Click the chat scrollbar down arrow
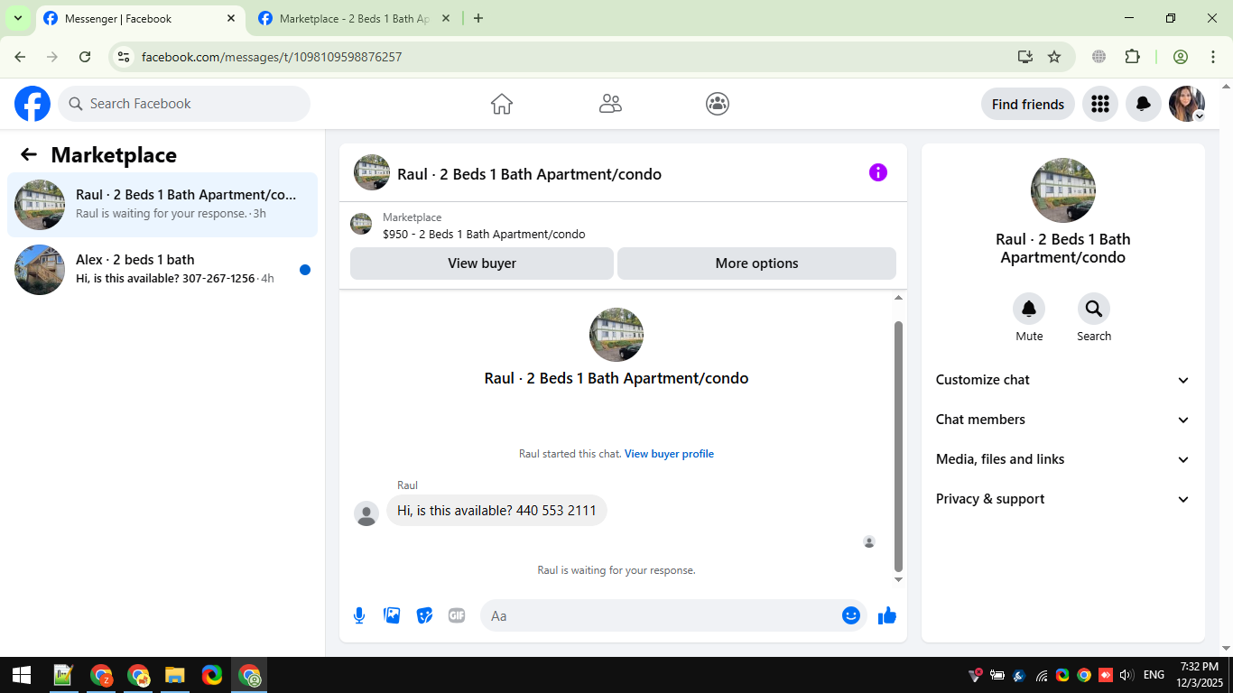 (x=898, y=579)
